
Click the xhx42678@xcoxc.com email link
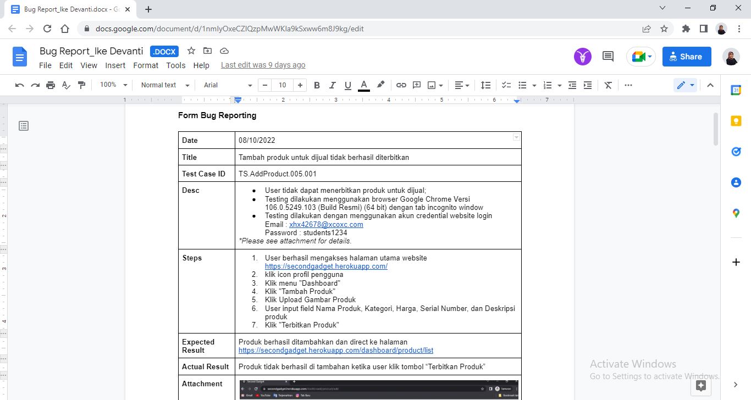(x=326, y=224)
